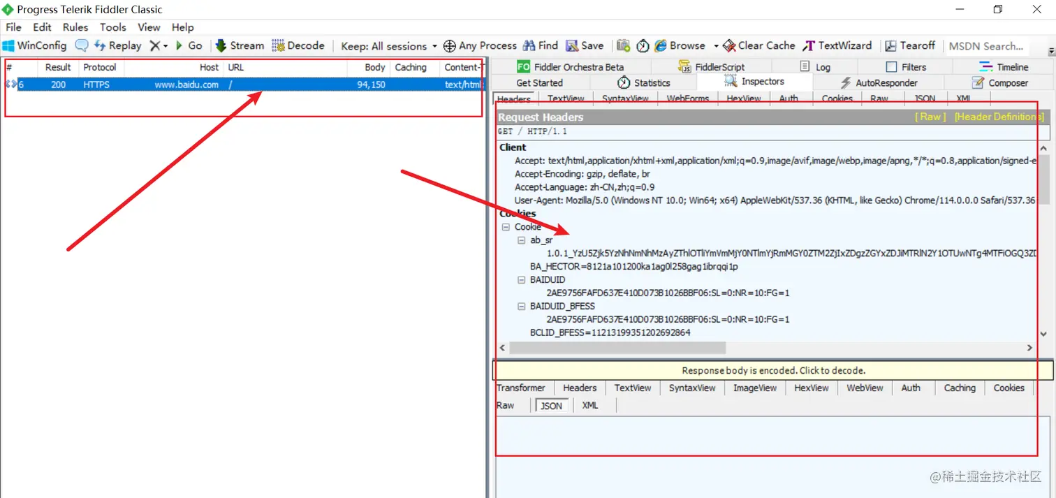Click the BA_HECTOR cookie entry
The width and height of the screenshot is (1056, 498).
pos(634,267)
